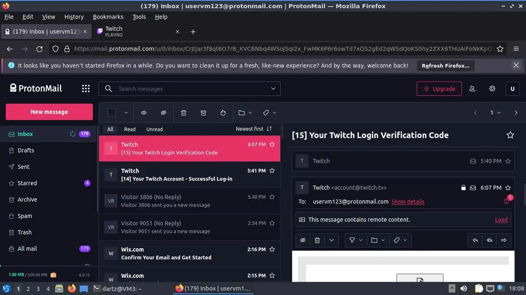This screenshot has height=295, width=526.
Task: Filter list by Read
Action: point(130,129)
